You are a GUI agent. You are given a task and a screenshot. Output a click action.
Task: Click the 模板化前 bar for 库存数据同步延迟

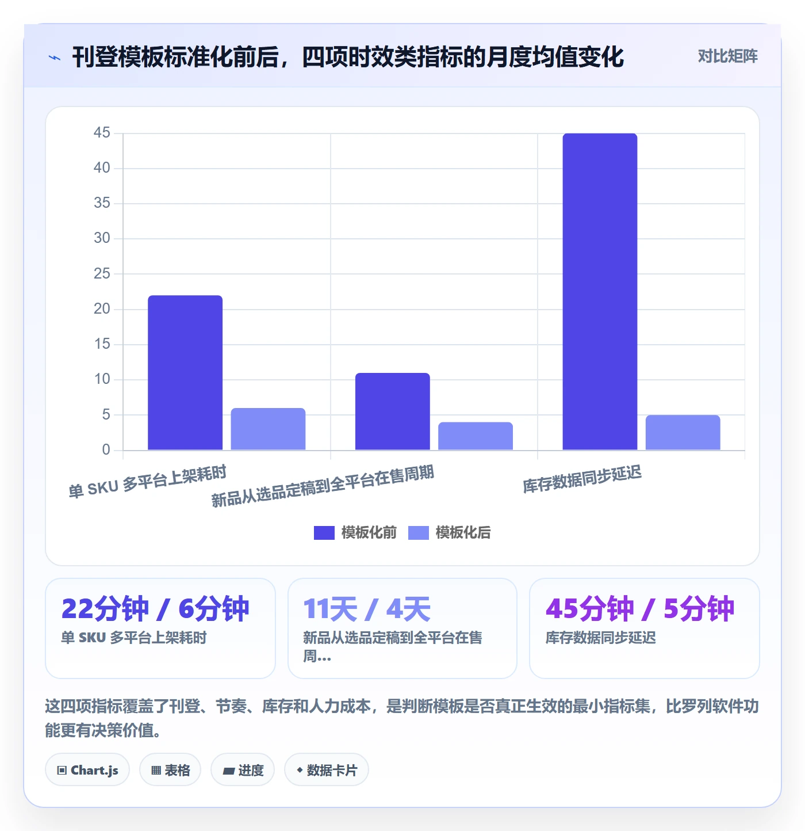(600, 292)
